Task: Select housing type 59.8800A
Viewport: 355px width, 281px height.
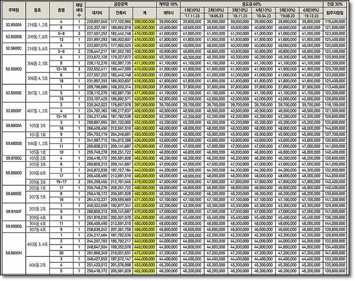Action: pyautogui.click(x=14, y=125)
